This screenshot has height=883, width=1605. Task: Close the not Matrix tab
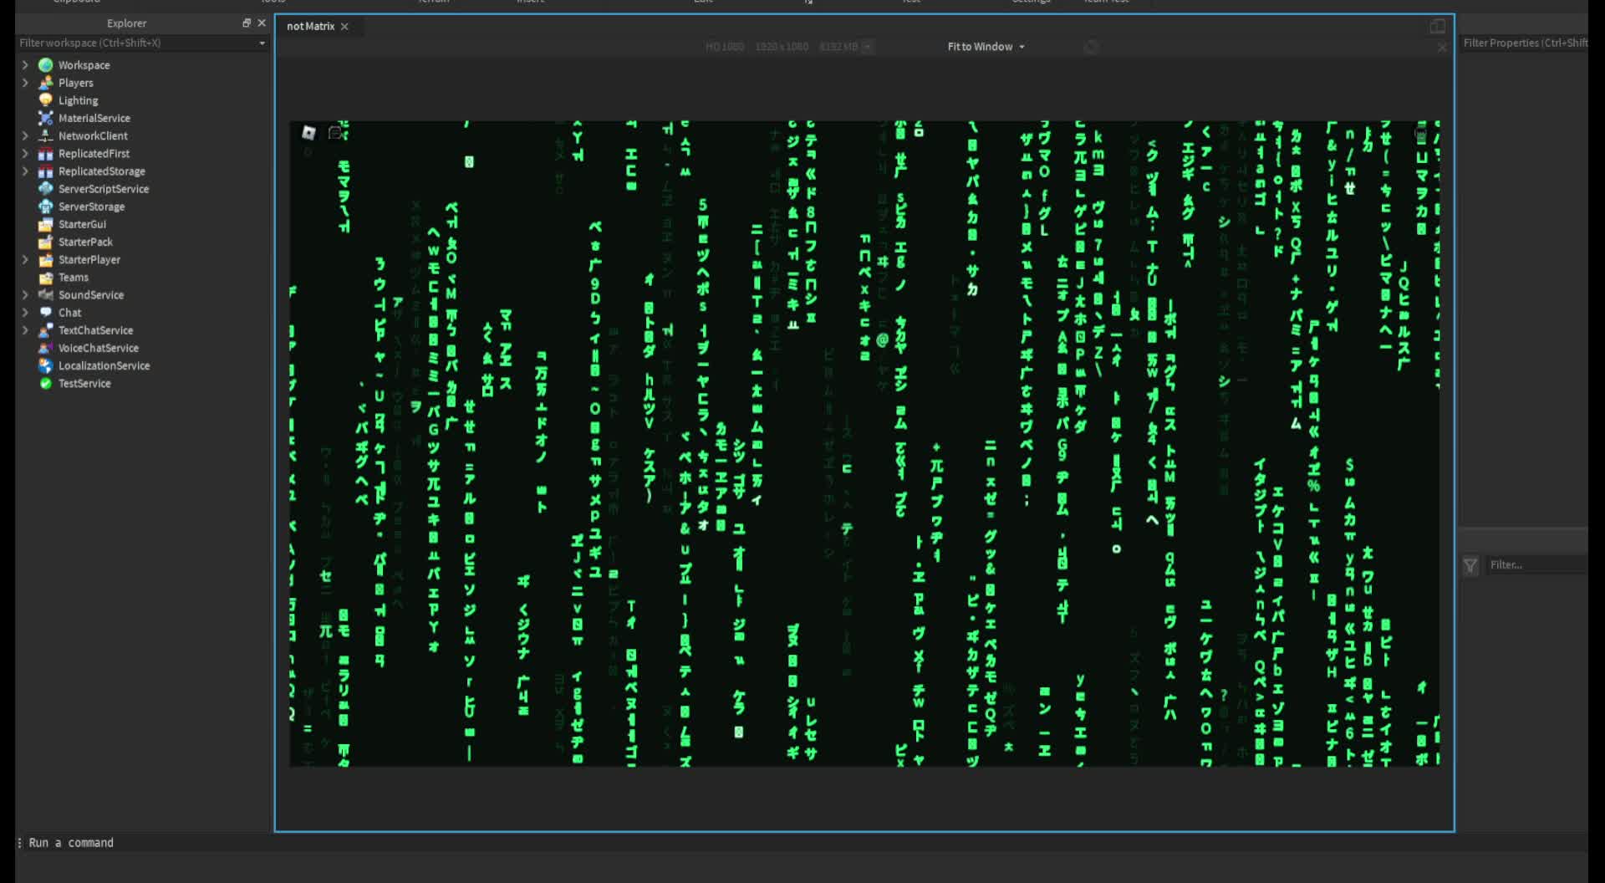click(344, 26)
